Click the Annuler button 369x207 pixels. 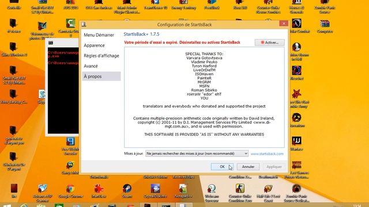[x=248, y=167]
